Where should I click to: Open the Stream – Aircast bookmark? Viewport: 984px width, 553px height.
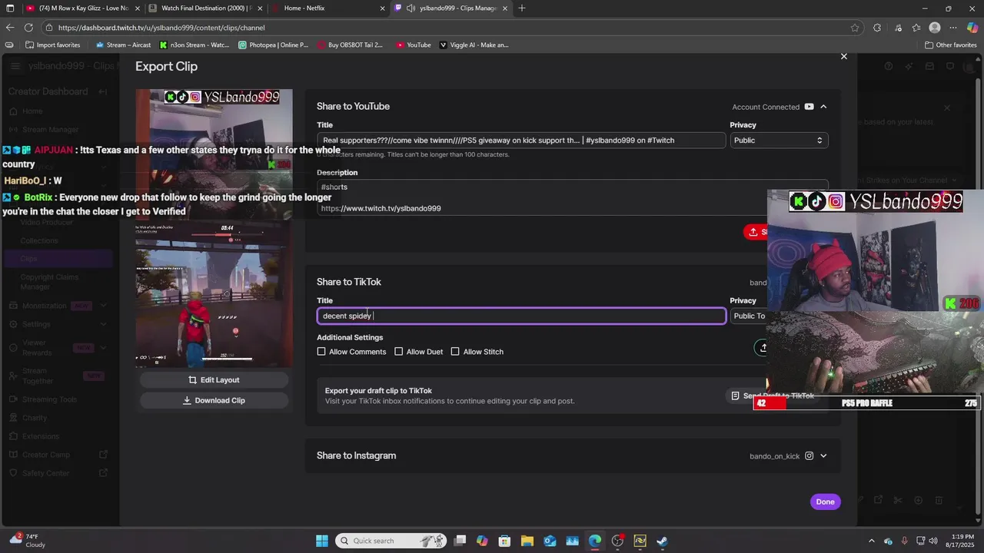coord(123,45)
